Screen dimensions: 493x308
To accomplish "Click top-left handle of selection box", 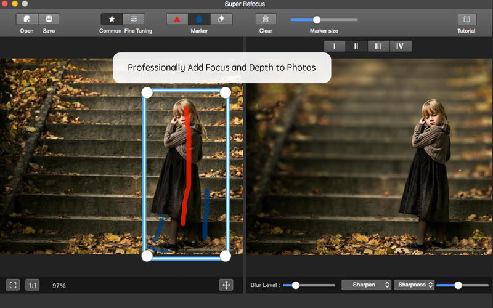I will tap(147, 92).
